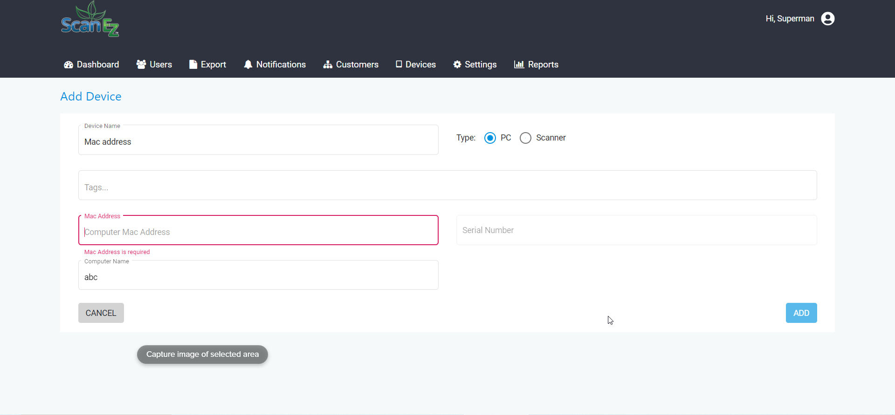Open the Devices menu item
Image resolution: width=895 pixels, height=415 pixels.
point(420,65)
